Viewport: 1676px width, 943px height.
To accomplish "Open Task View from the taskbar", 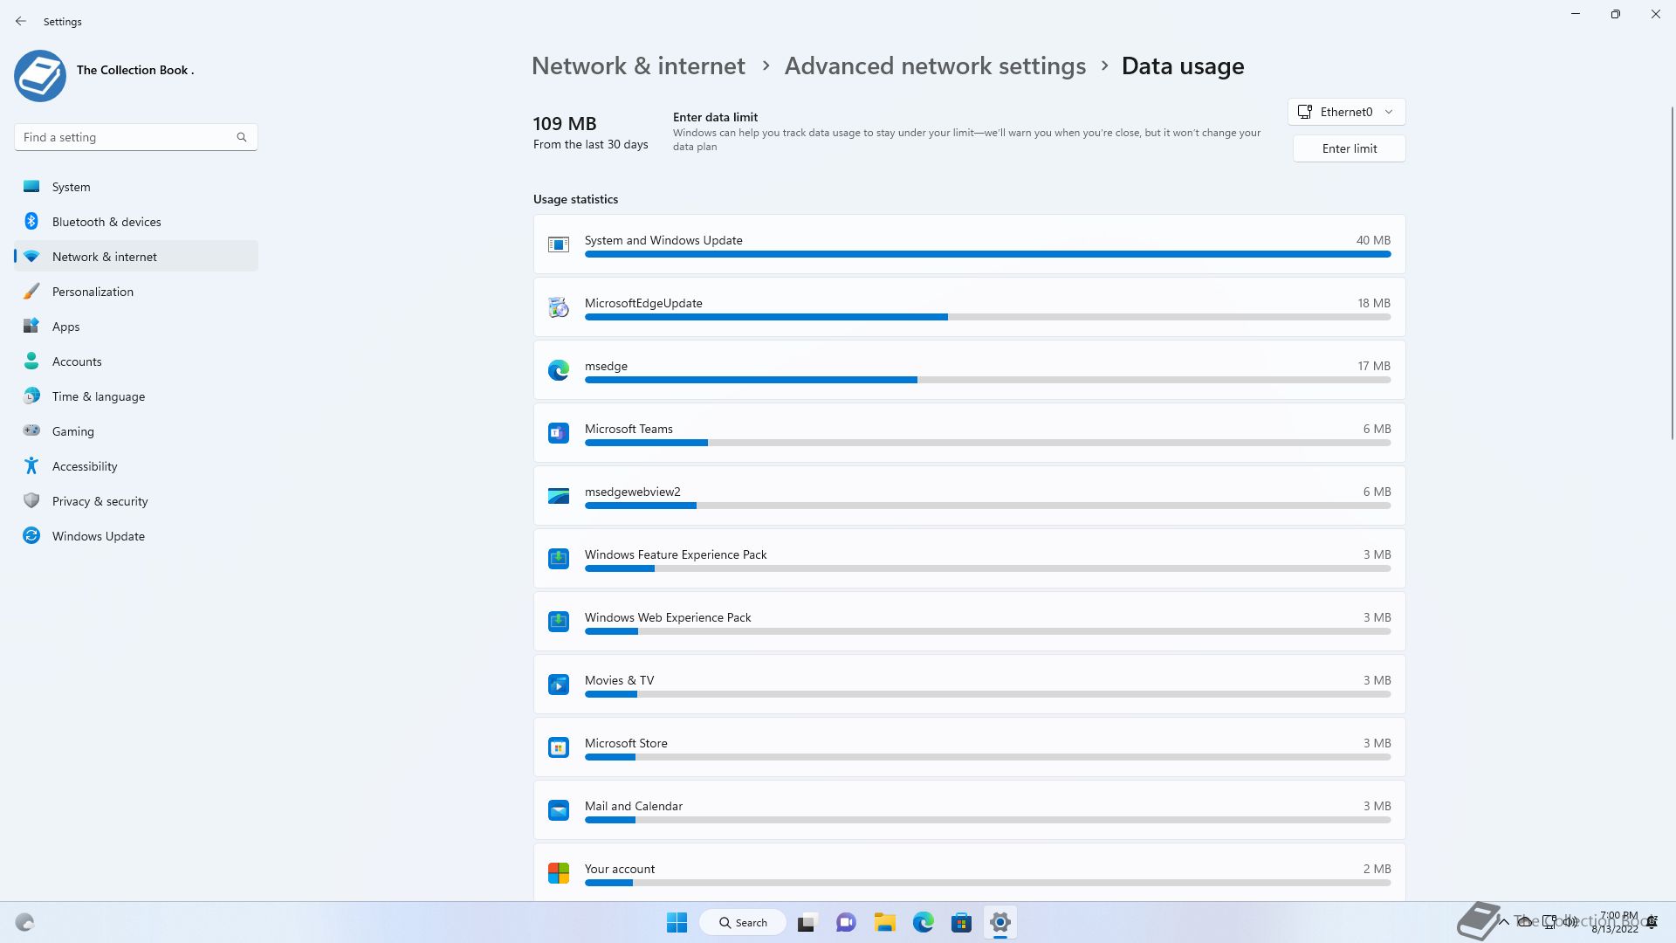I will 807,922.
